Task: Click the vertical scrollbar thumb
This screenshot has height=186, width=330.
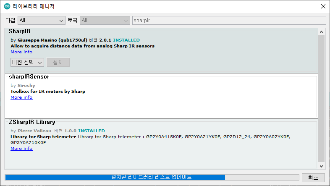Action: click(321, 99)
